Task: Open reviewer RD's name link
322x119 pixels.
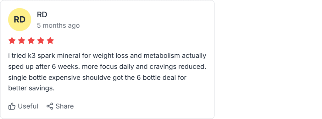Action: tap(42, 14)
